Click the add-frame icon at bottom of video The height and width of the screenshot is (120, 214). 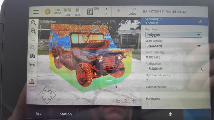[x=134, y=101]
